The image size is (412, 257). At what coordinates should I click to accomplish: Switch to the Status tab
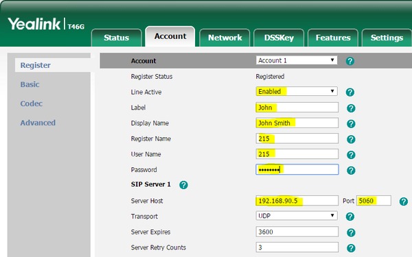click(x=117, y=38)
